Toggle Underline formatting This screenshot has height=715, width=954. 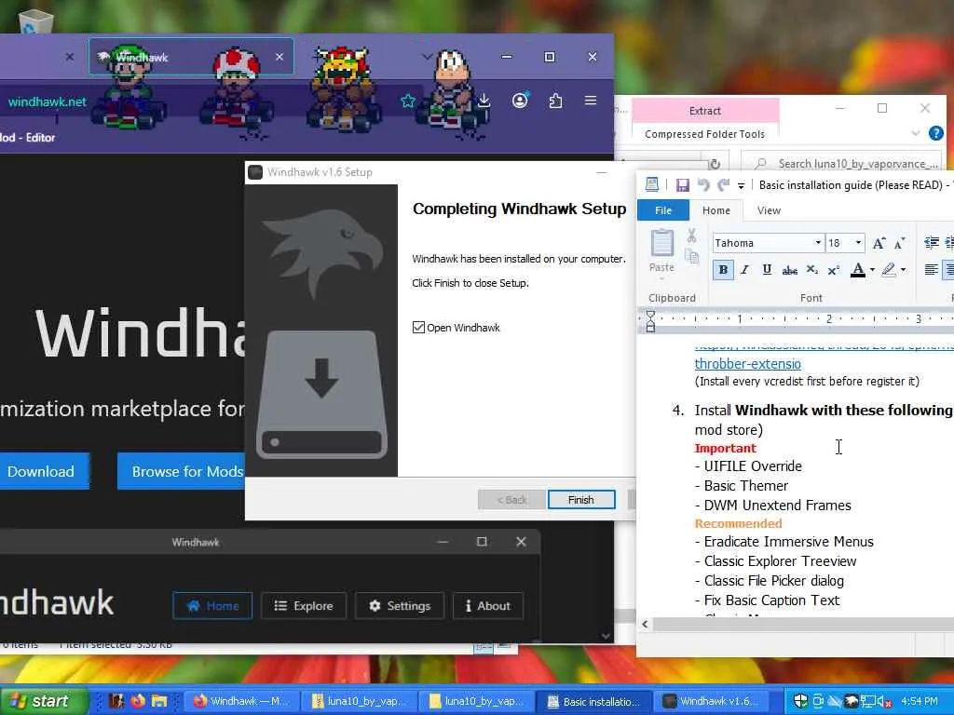click(x=767, y=270)
